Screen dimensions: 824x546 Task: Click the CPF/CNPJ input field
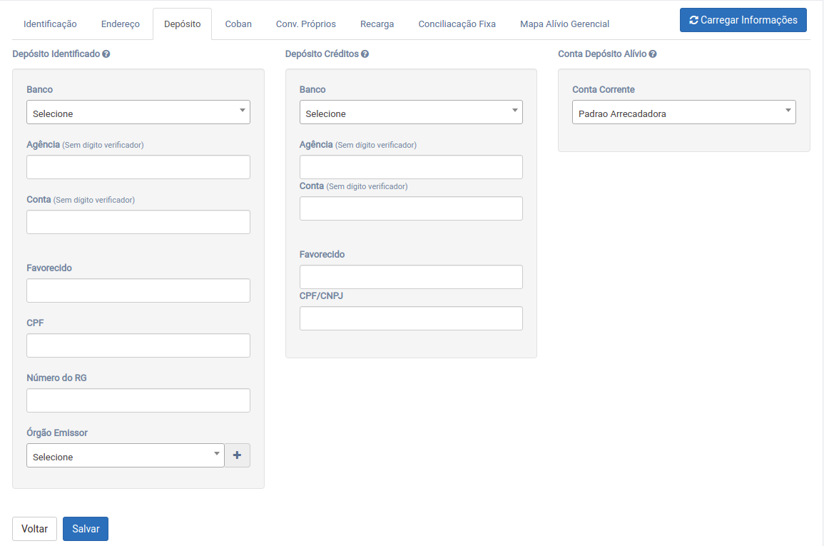pos(411,318)
